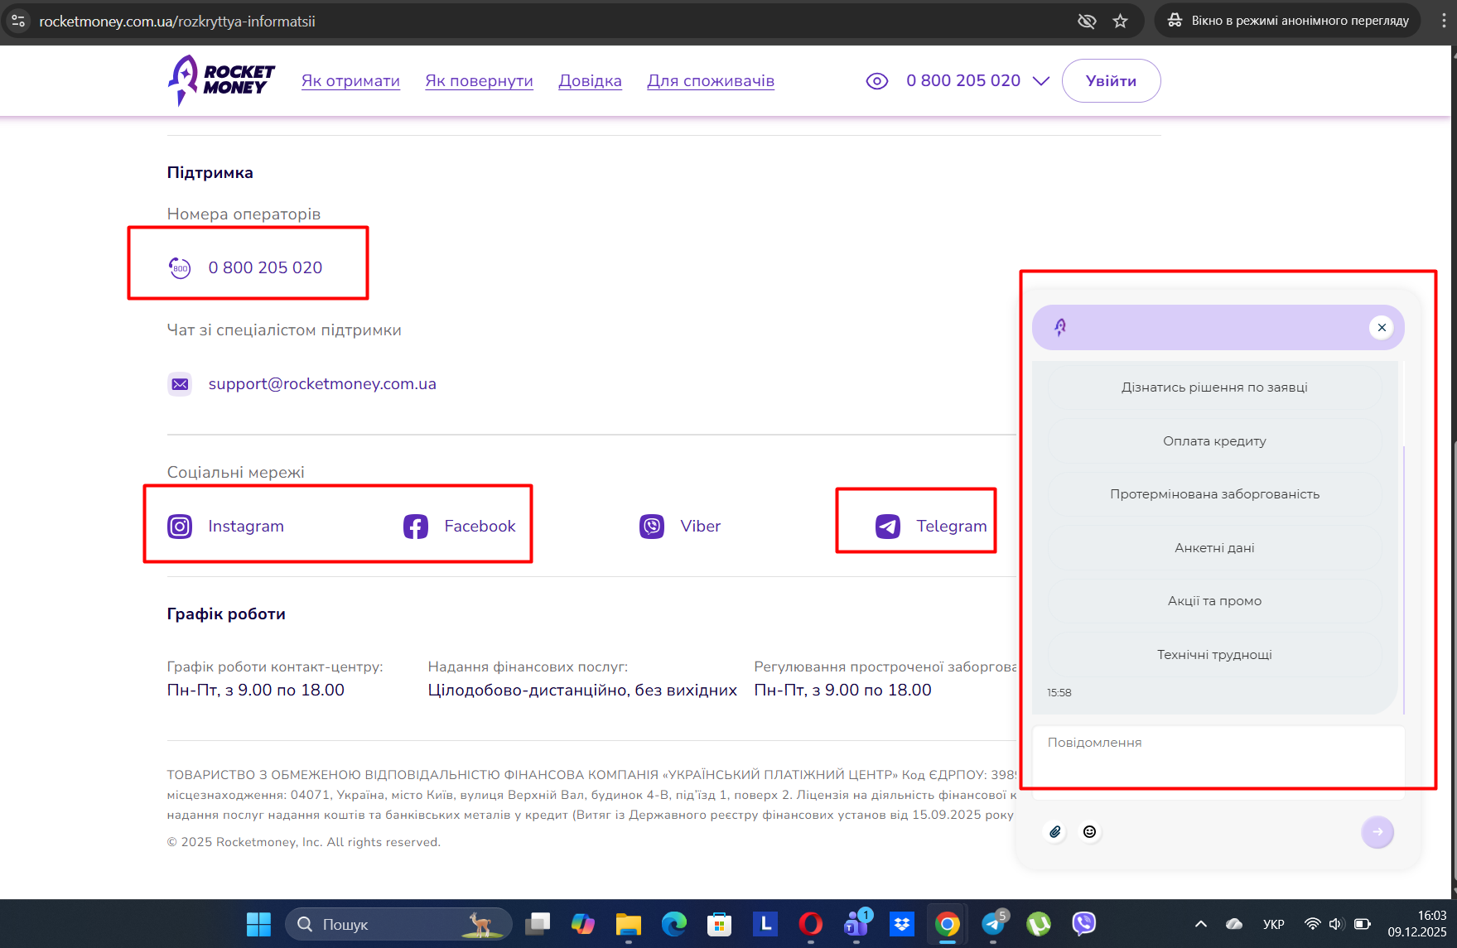This screenshot has height=948, width=1457.
Task: Open the volume control tray icon
Action: click(1336, 924)
